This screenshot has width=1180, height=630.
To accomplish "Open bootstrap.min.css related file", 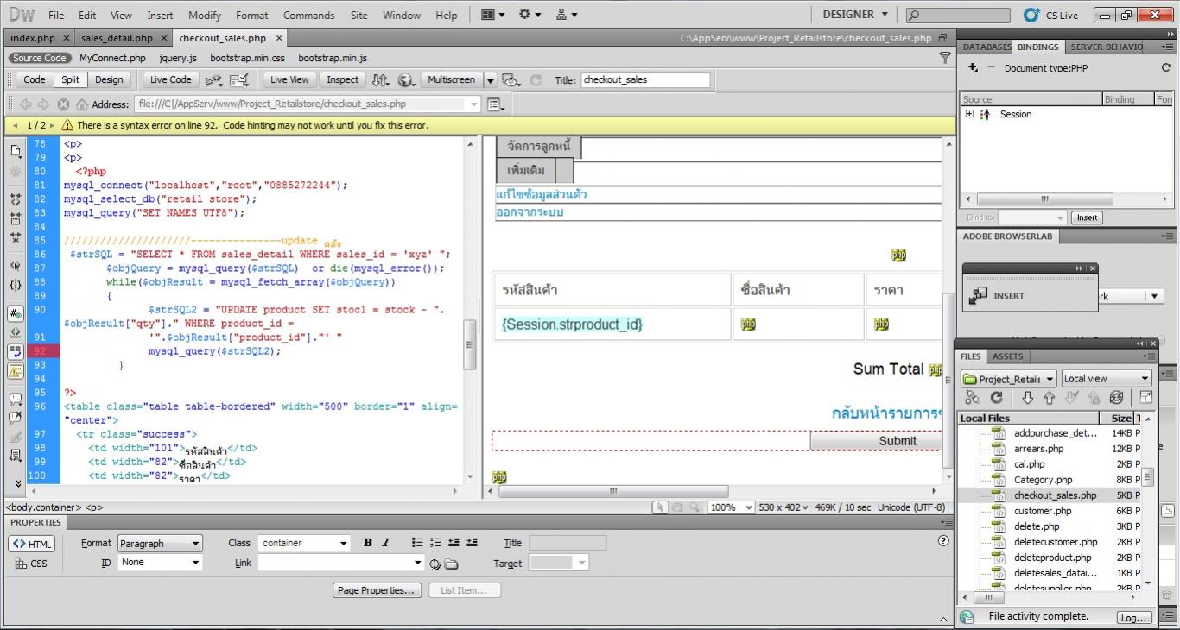I will pos(247,58).
